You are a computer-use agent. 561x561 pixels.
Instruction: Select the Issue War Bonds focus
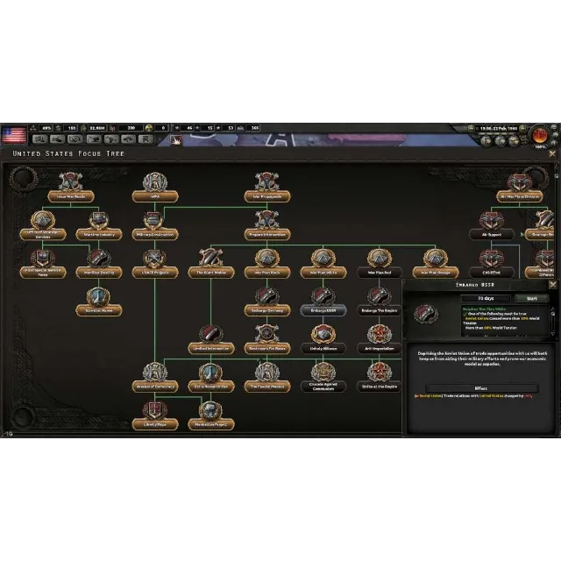click(x=71, y=189)
